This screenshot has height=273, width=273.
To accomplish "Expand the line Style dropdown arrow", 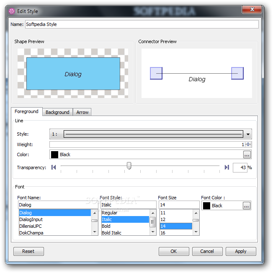I will pos(248,134).
